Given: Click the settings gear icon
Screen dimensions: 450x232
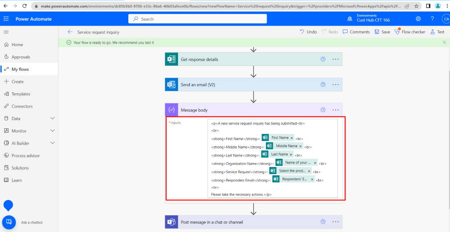Looking at the screenshot, I should (x=418, y=19).
